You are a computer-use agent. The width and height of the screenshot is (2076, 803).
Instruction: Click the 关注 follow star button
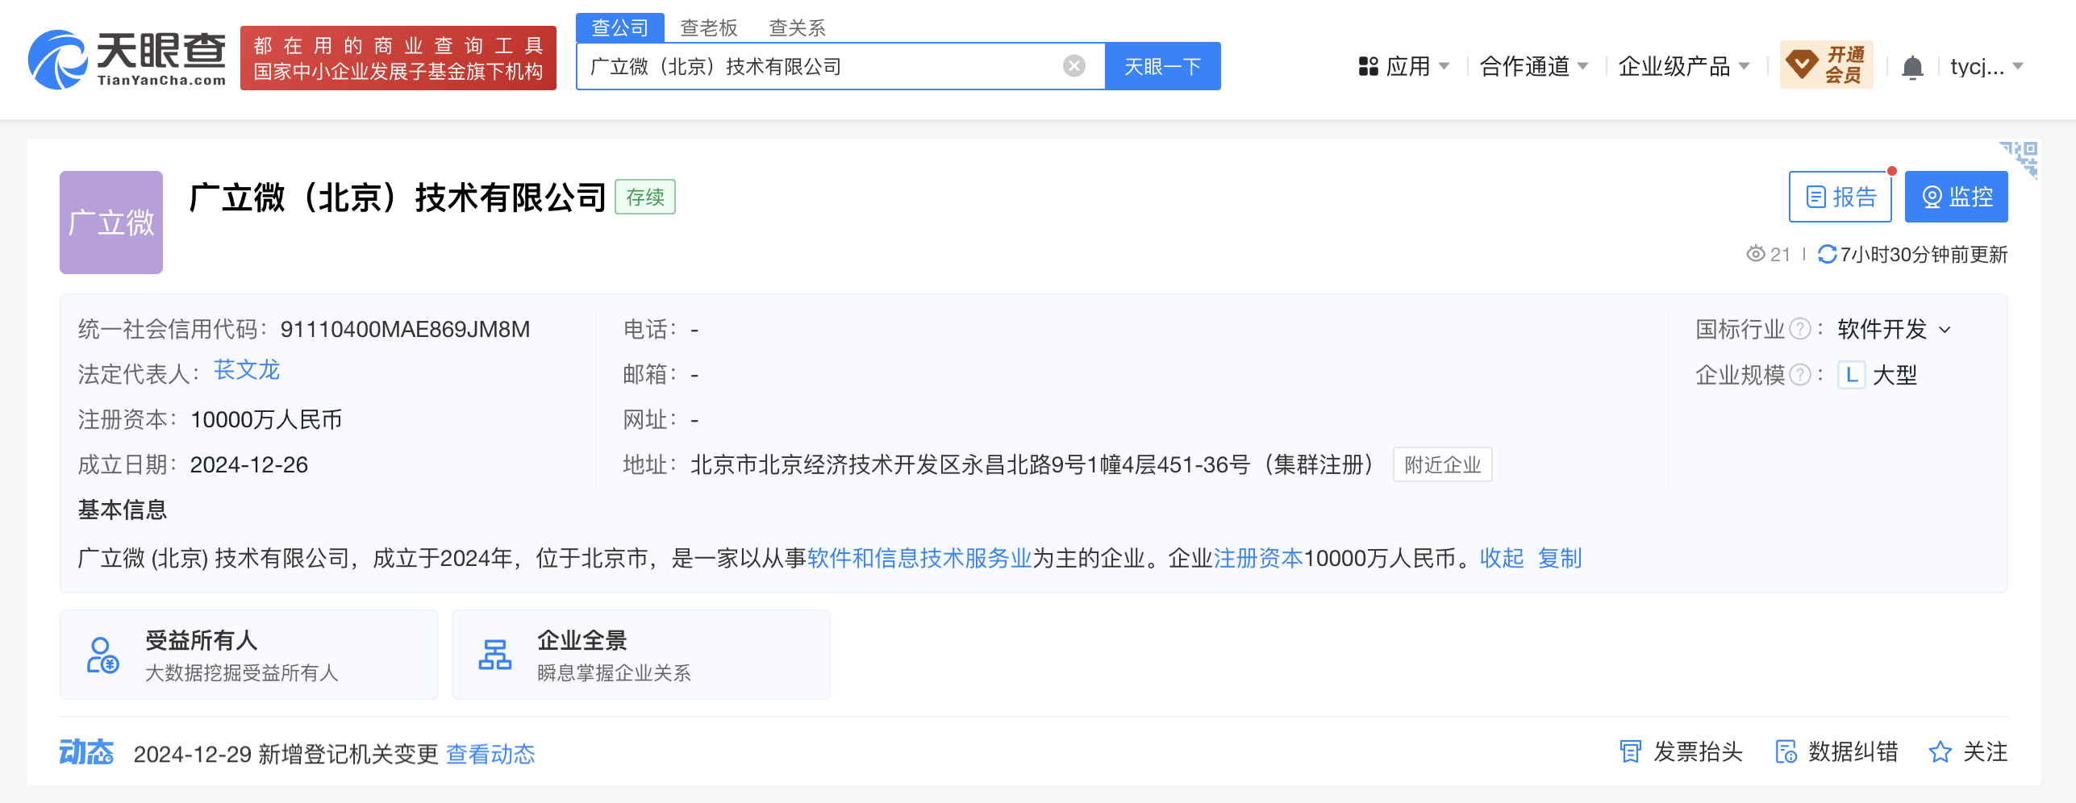[1968, 752]
